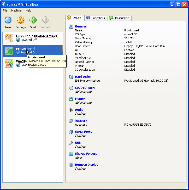Click the Provisioned.vdi hard disk value
This screenshot has width=189, height=190.
pos(146,81)
